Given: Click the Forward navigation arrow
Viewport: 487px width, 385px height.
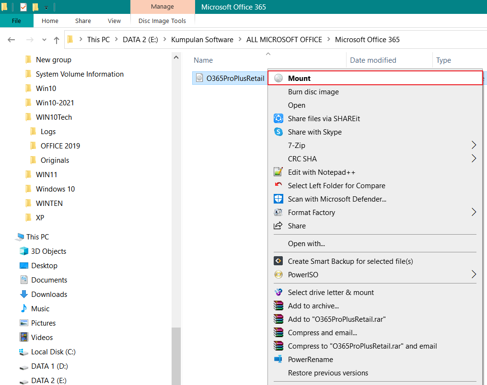Looking at the screenshot, I should [30, 40].
